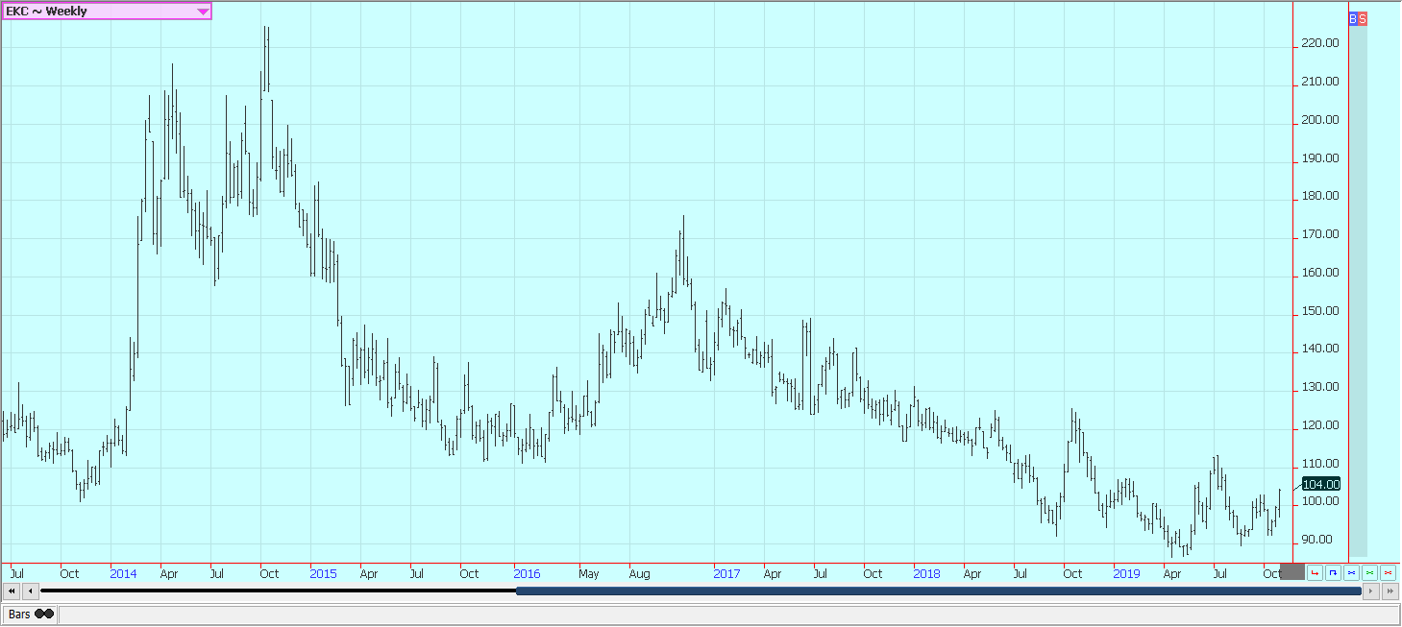Screen dimensions: 1402x627
Task: Click the vertical order strip below B S
Action: (1358, 291)
